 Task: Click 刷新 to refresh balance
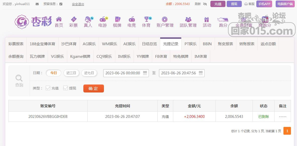(198, 4)
